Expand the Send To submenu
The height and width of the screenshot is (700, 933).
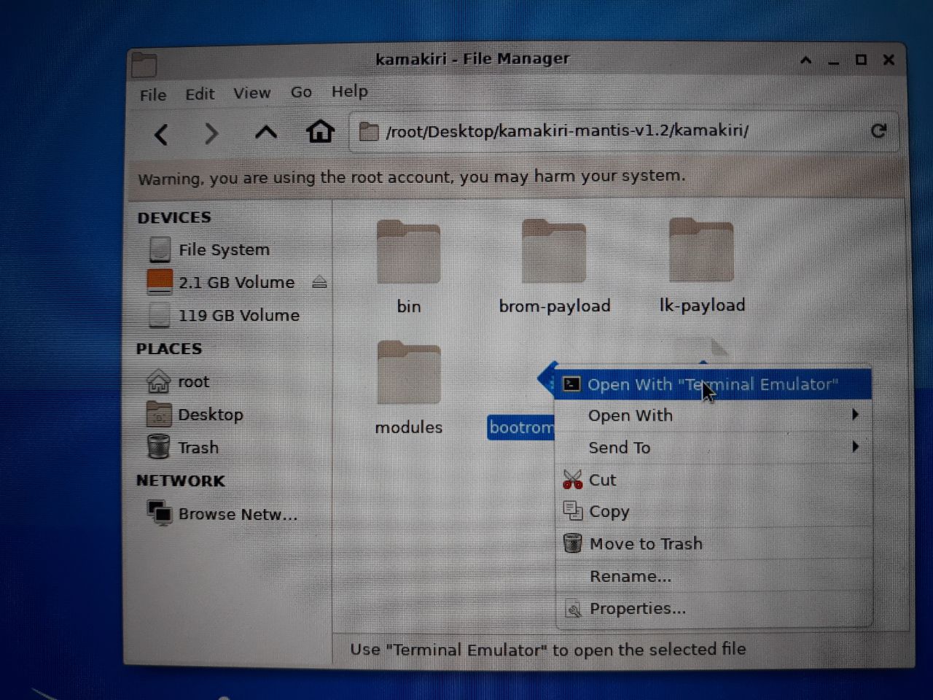click(714, 447)
